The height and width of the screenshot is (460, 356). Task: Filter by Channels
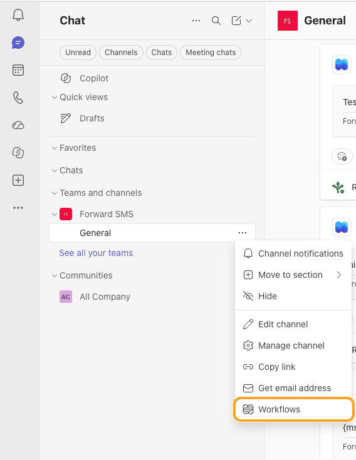(121, 53)
